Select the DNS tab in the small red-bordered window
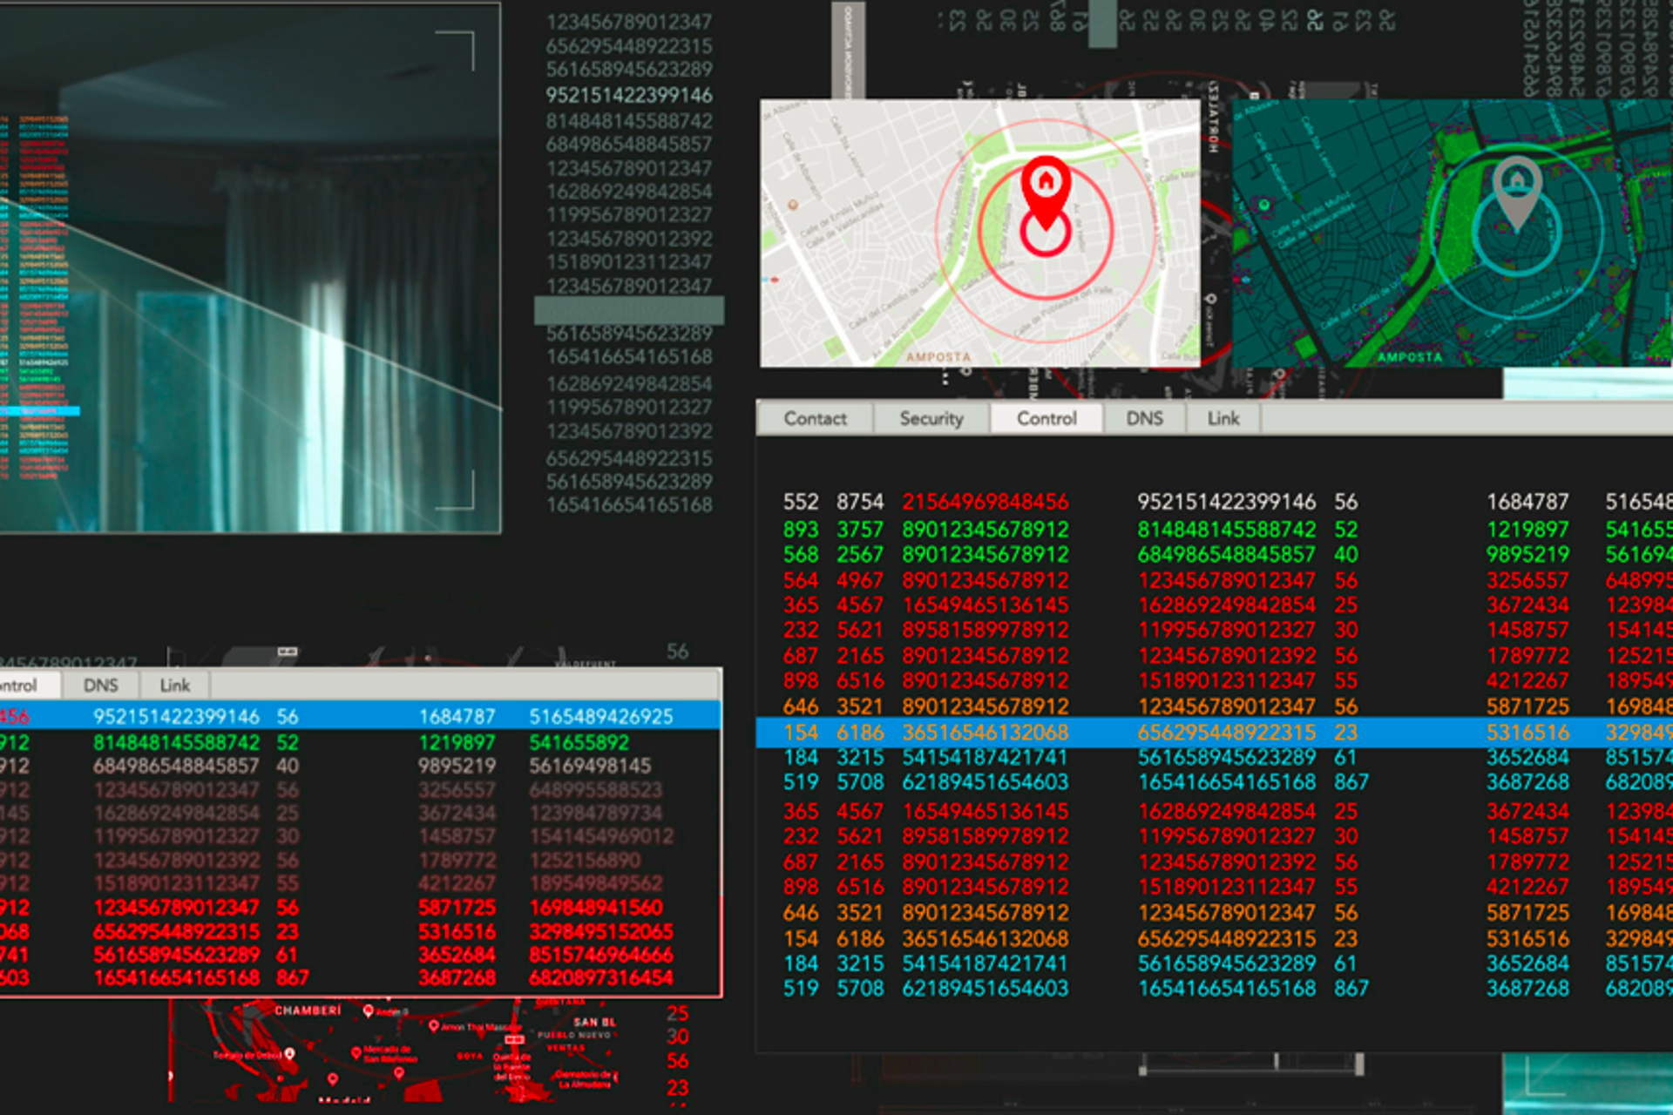1673x1115 pixels. 100,686
